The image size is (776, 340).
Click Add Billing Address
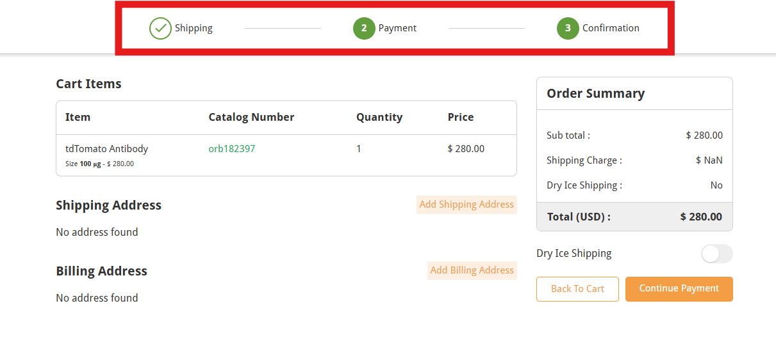pos(472,270)
